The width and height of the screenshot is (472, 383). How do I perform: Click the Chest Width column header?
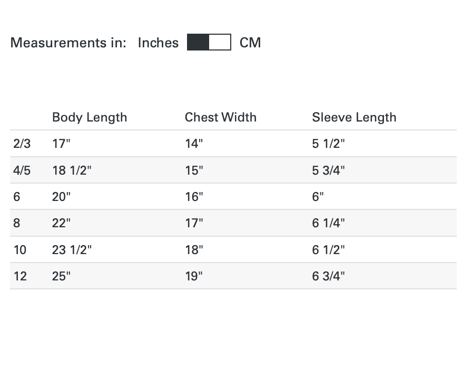pos(220,117)
